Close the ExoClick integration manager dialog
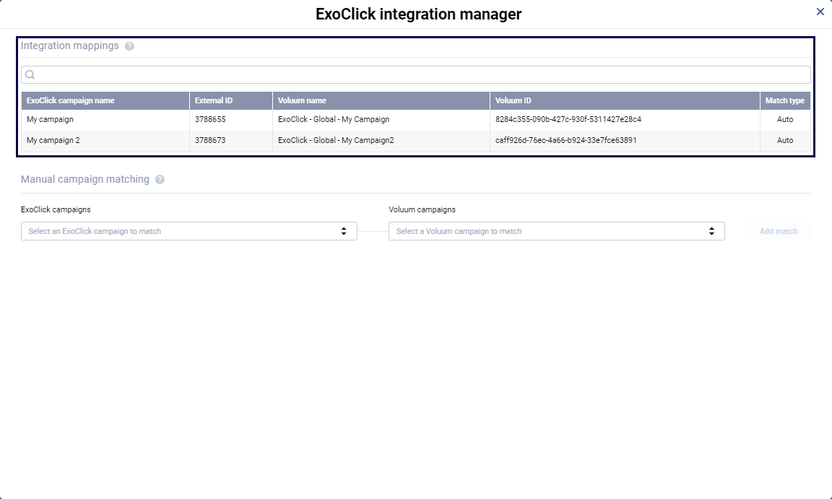This screenshot has width=832, height=499. pos(820,12)
